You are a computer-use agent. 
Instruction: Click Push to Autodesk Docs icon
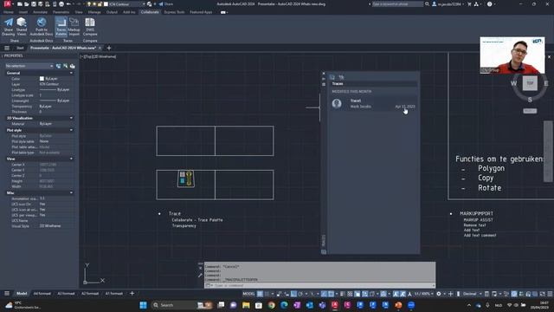click(42, 27)
